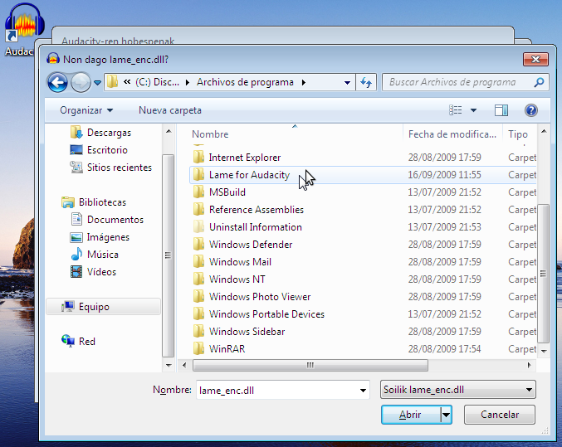
Task: Click the Windows Portable Devices folder icon
Action: pyautogui.click(x=198, y=314)
